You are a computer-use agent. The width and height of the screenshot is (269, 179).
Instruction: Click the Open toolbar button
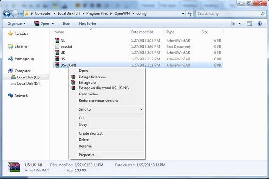[x=42, y=23]
